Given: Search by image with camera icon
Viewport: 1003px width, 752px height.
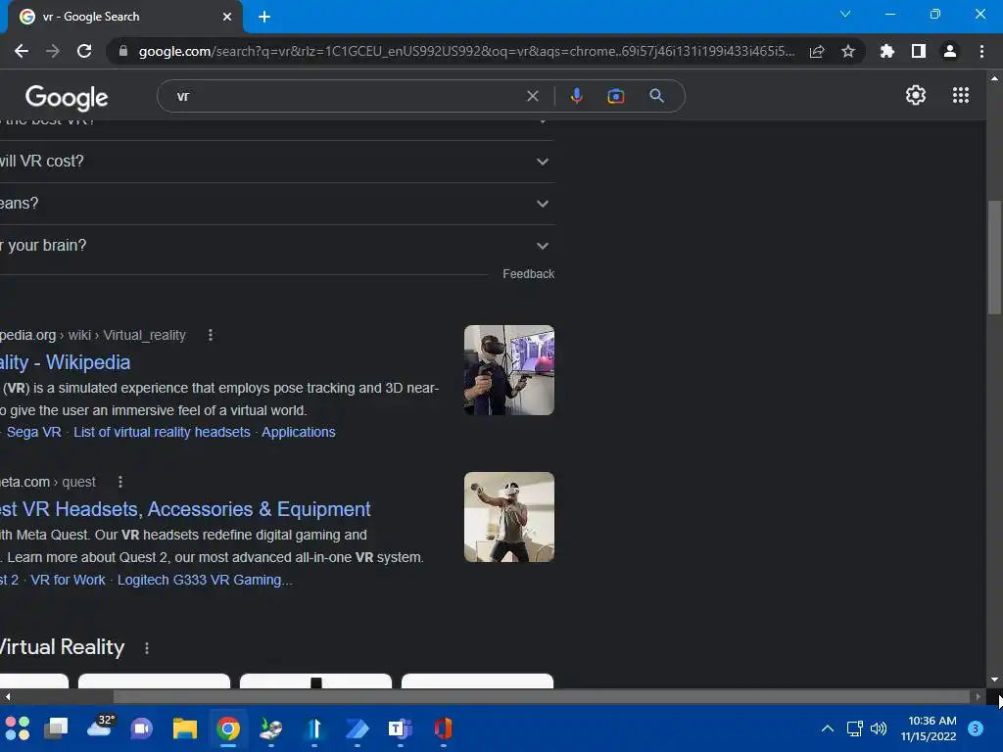Looking at the screenshot, I should (x=615, y=96).
